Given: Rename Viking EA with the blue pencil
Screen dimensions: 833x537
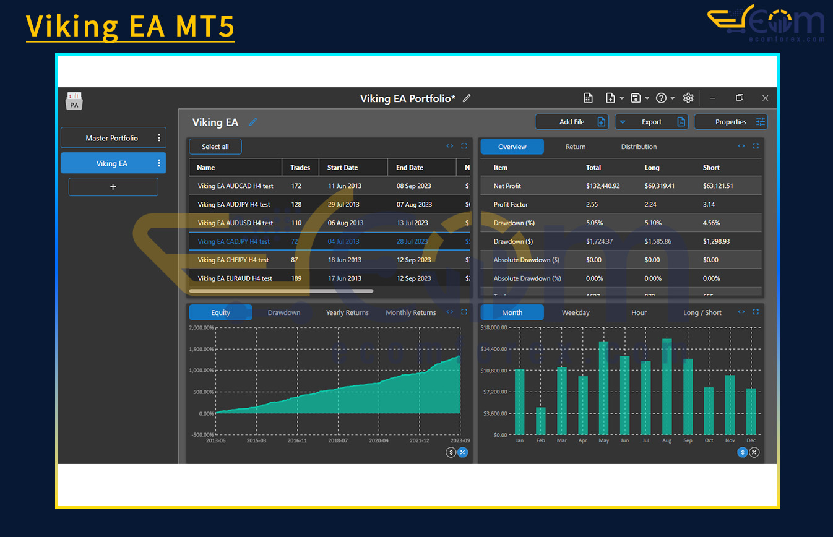Looking at the screenshot, I should point(252,122).
